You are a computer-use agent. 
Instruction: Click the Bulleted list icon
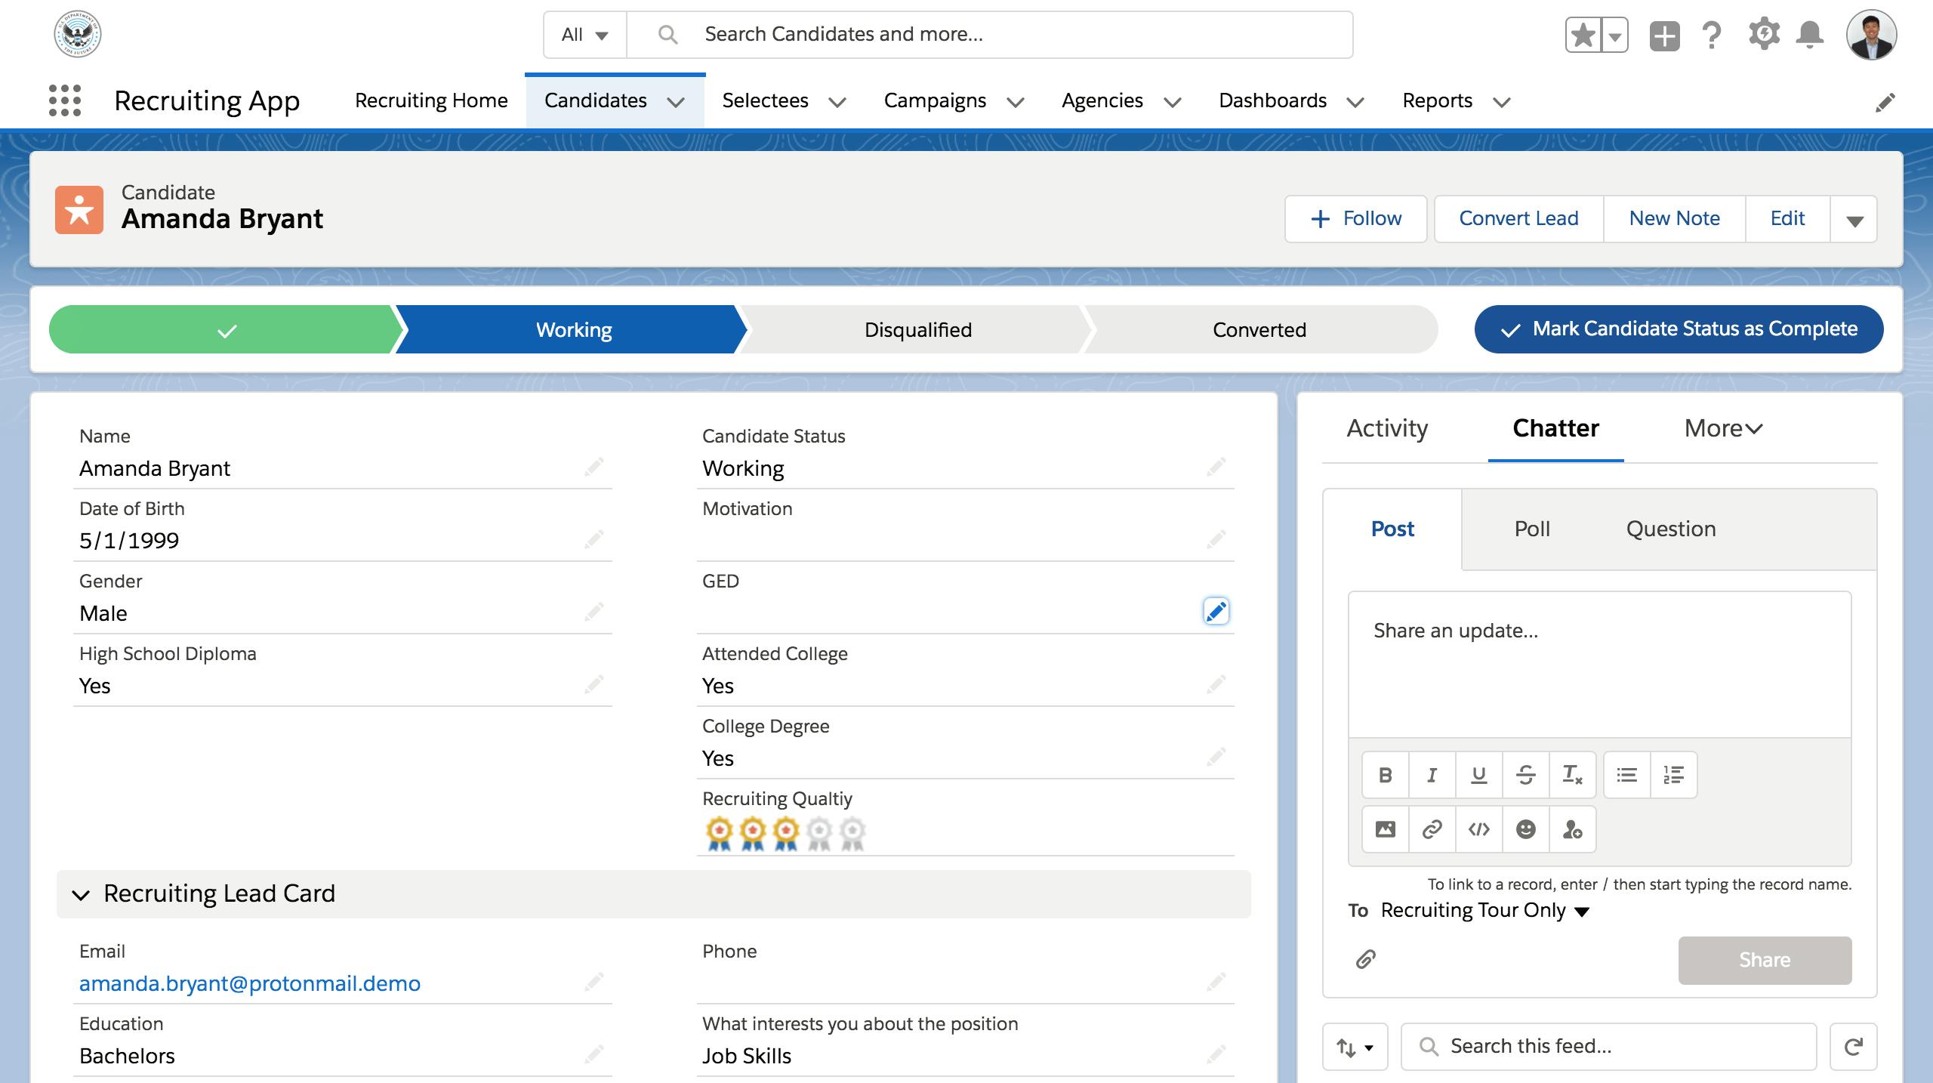(x=1626, y=773)
